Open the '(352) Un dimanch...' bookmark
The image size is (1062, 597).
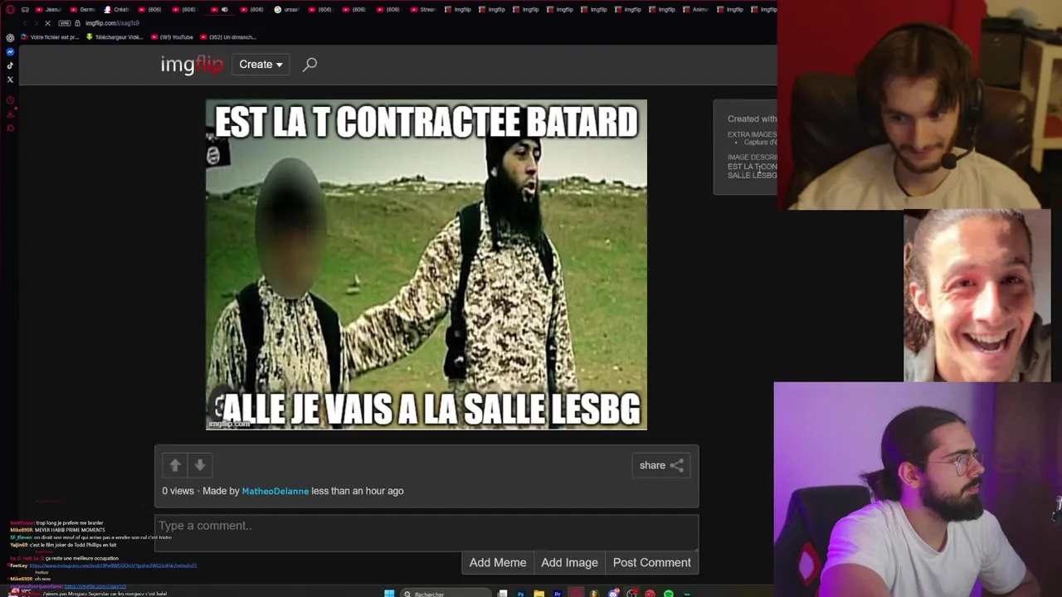click(x=227, y=37)
